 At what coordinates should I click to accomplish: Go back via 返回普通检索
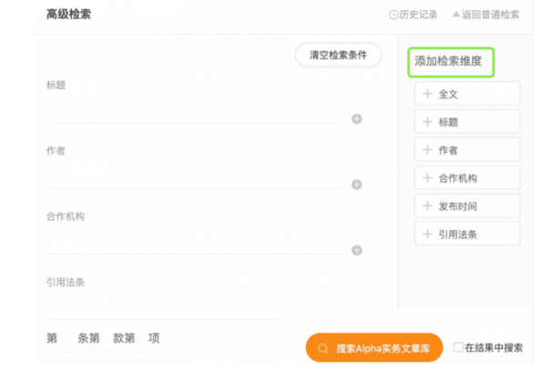pyautogui.click(x=490, y=15)
